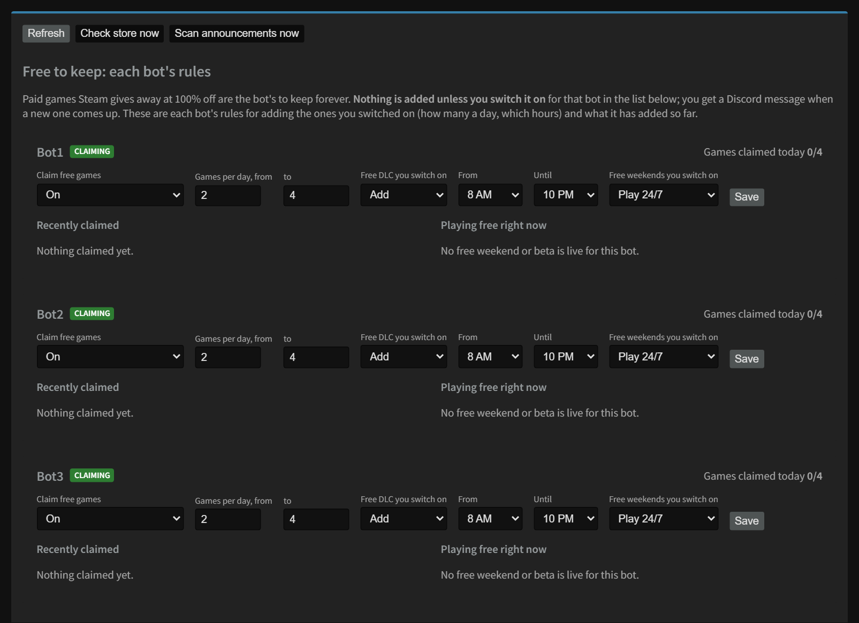Screen dimensions: 859x623
Task: Click 'Free to keep: each bot's rules' heading
Action: [x=117, y=72]
